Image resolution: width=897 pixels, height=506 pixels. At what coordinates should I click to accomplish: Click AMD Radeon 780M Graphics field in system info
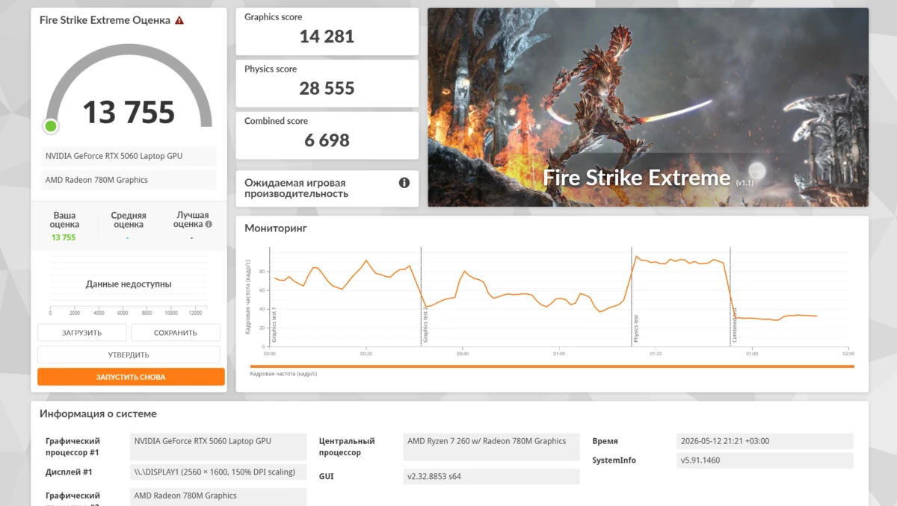(x=218, y=496)
